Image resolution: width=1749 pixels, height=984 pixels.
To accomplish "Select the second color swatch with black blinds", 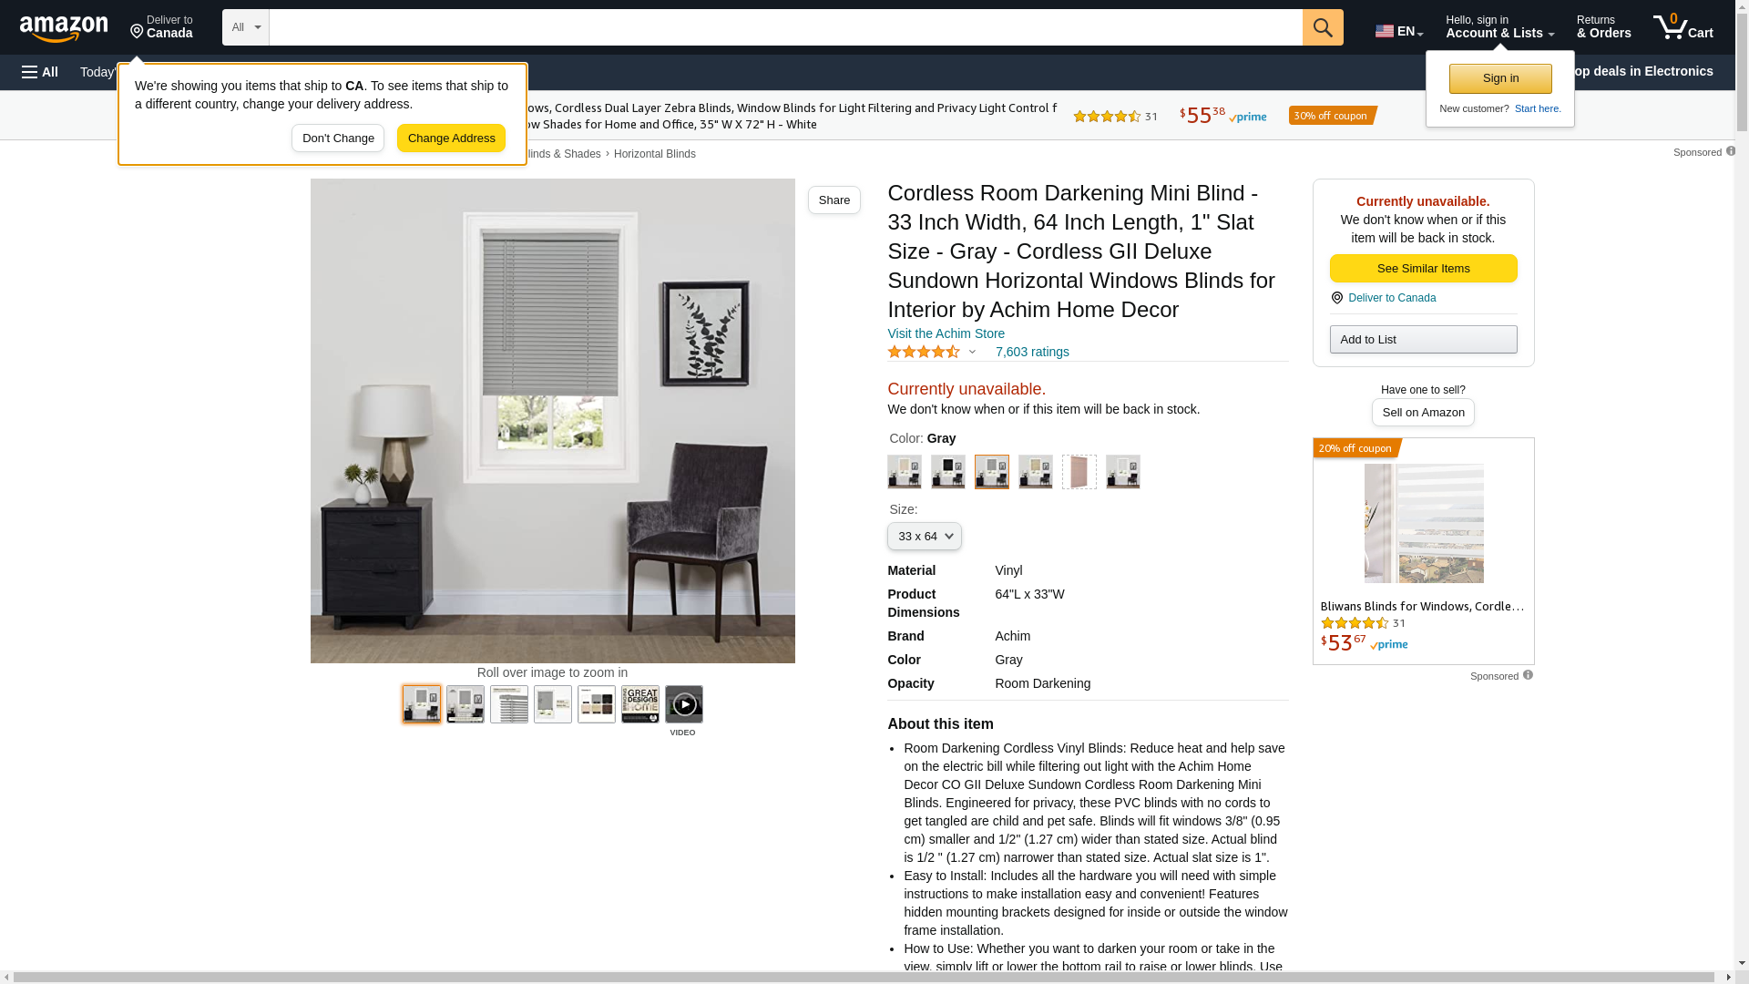I will [948, 472].
